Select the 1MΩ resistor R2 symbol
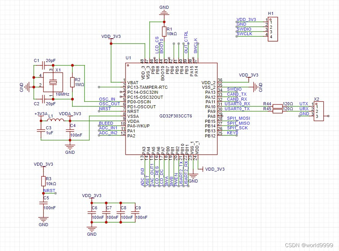This screenshot has width=339, height=251. point(72,82)
